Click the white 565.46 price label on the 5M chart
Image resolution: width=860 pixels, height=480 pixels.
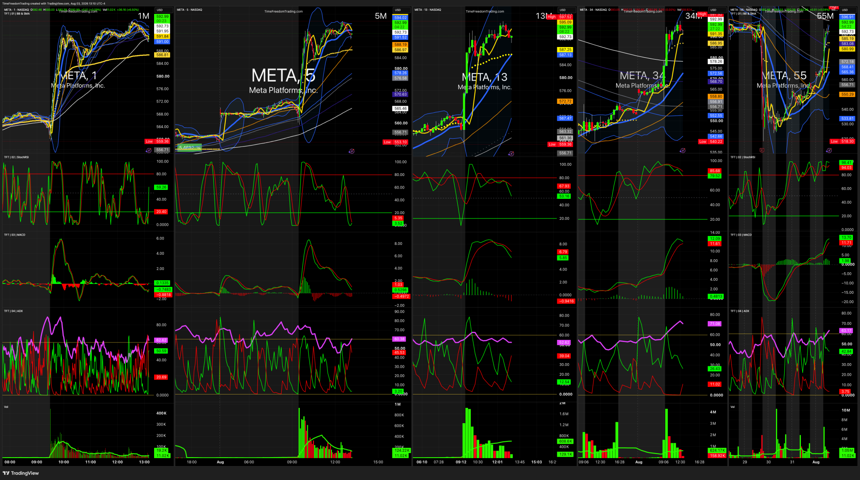[400, 108]
